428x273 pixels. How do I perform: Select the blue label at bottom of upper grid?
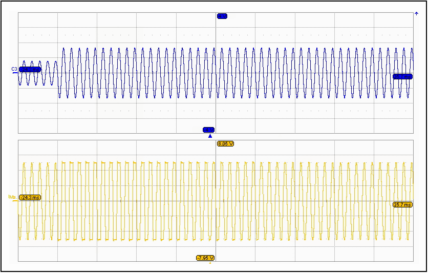coord(208,130)
